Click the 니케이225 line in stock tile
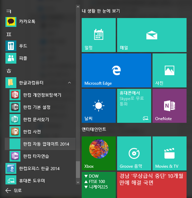Viewport: 192px width, 198px height. (x=96, y=187)
